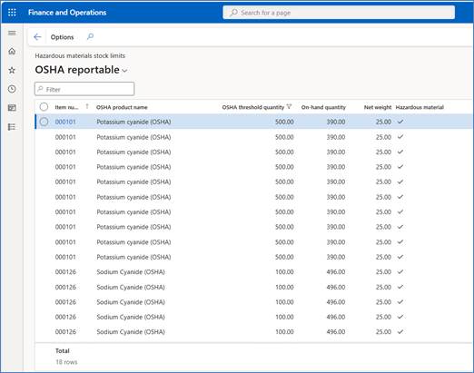This screenshot has width=474, height=373.
Task: Click the back arrow button
Action: point(37,37)
